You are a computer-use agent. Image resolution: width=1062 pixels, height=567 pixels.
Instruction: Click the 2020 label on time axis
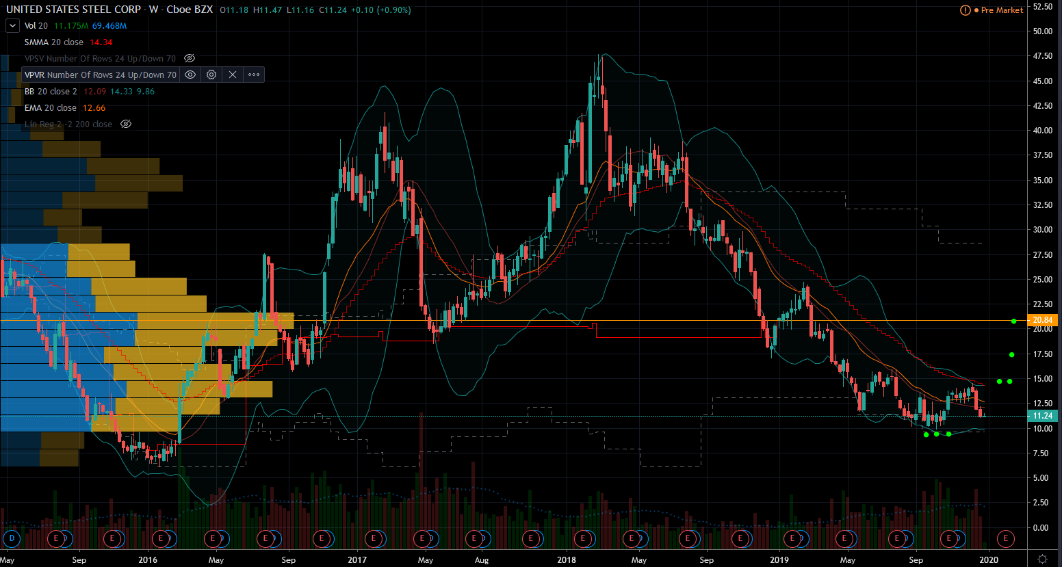(x=989, y=559)
